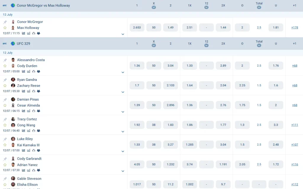The height and width of the screenshot is (189, 303).
Task: Open line-graph icon in Pinas vs Almeida row
Action: pyautogui.click(x=29, y=111)
